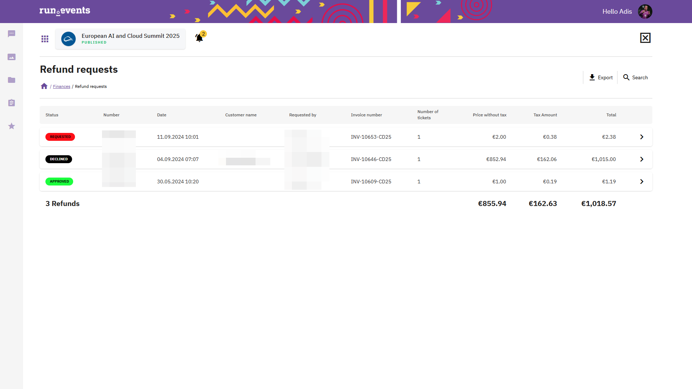Open the clipboard sidebar icon
The image size is (692, 389).
click(x=12, y=103)
